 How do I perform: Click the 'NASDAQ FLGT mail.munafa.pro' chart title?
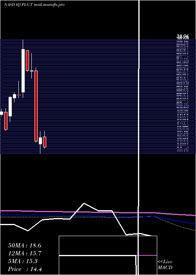coord(34,5)
